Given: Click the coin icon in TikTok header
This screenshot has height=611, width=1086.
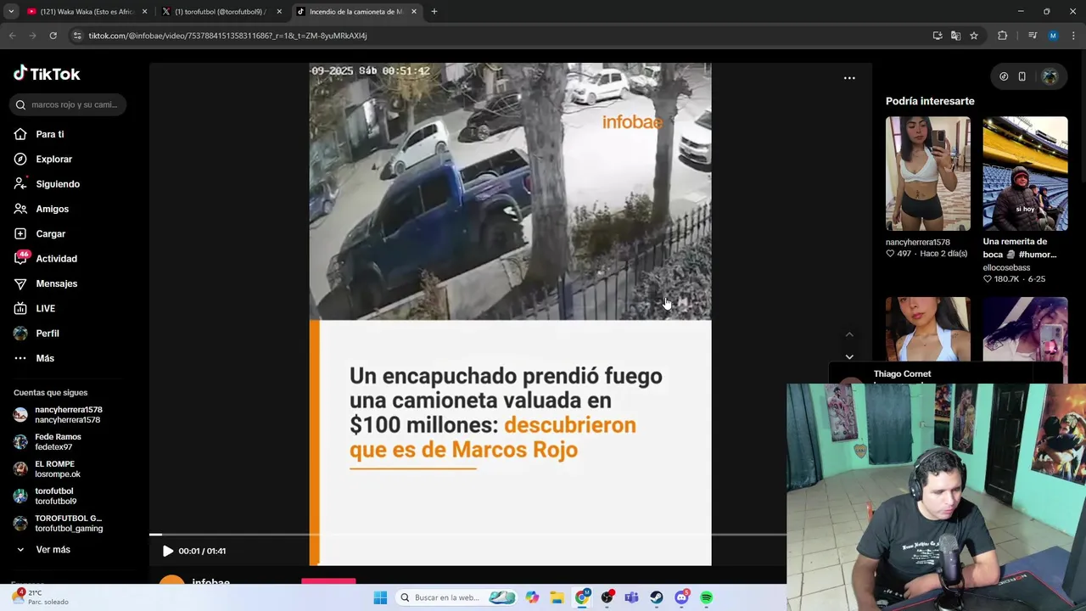Looking at the screenshot, I should pos(1004,76).
